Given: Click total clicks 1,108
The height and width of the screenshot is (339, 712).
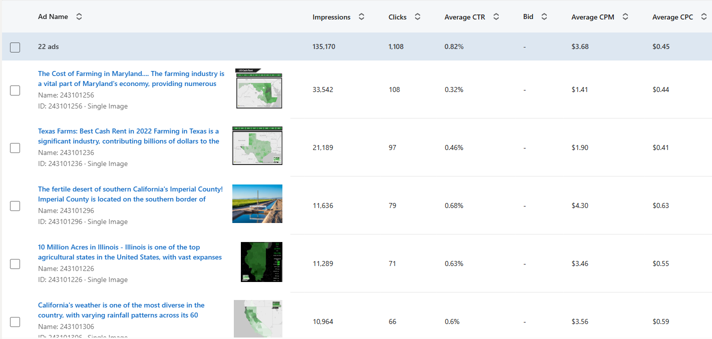Looking at the screenshot, I should coord(396,46).
